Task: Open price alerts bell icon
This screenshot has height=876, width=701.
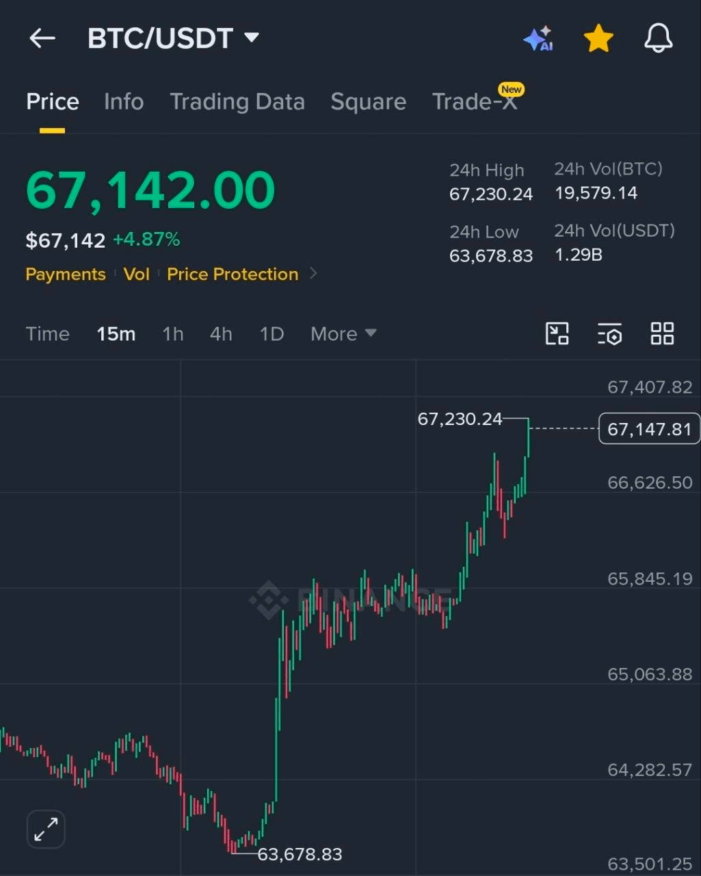Action: point(659,38)
